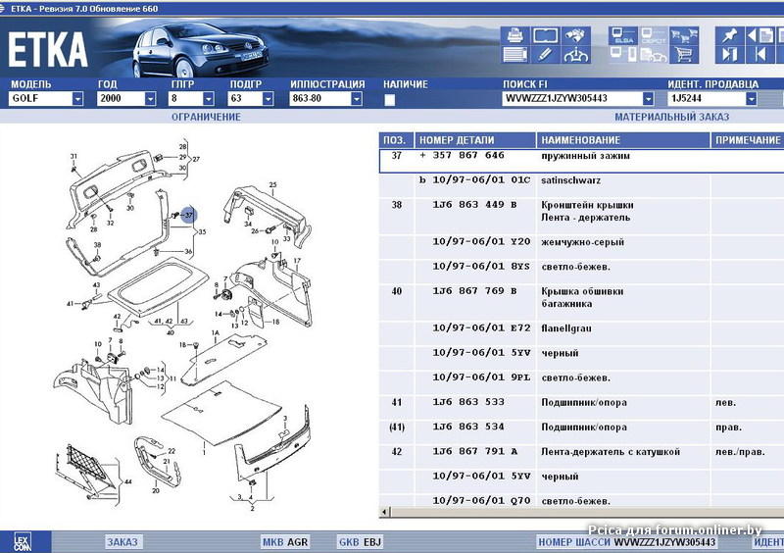Click the previous page arrow icon
Screen dimensions: 784x553
[760, 35]
